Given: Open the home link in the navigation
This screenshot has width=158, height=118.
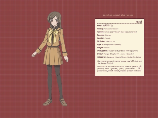Looking at the screenshot, I should pyautogui.click(x=111, y=15).
